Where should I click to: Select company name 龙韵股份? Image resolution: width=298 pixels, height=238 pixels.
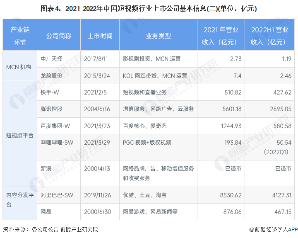coord(51,75)
